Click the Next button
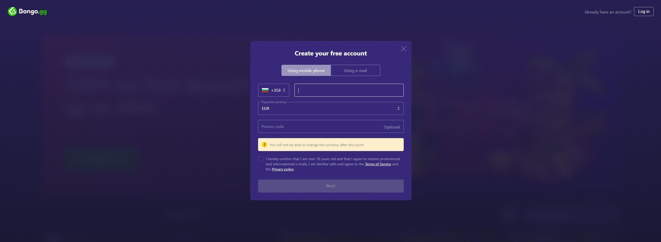This screenshot has height=242, width=661. pos(331,186)
